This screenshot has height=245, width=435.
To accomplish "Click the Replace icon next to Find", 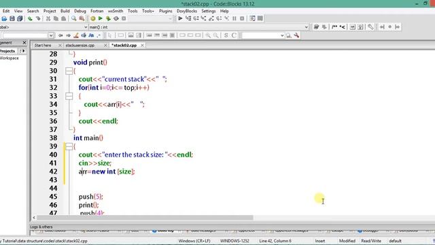I will 82,18.
